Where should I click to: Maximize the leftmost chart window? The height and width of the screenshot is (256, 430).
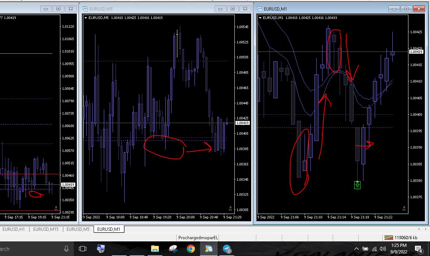coord(58,9)
